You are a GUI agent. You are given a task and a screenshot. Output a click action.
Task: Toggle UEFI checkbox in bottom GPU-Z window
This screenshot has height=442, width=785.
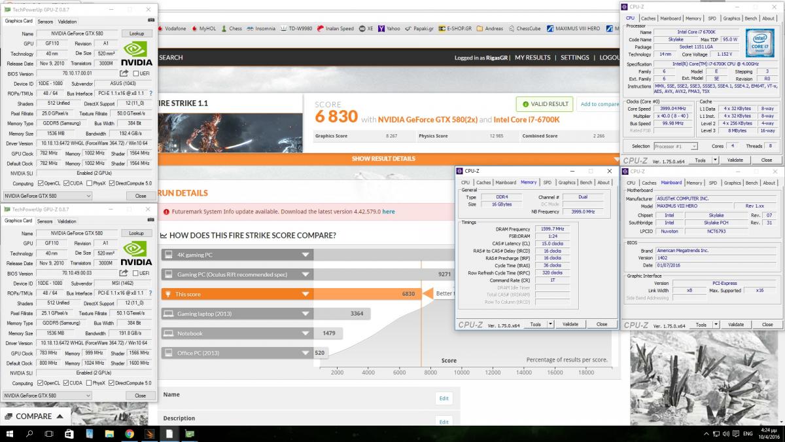(136, 273)
